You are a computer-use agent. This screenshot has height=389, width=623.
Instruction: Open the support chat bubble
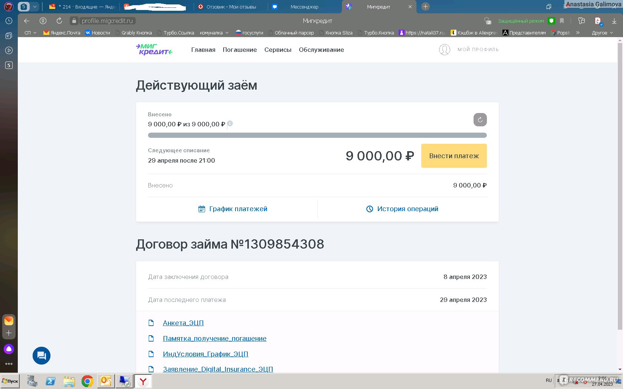coord(42,356)
